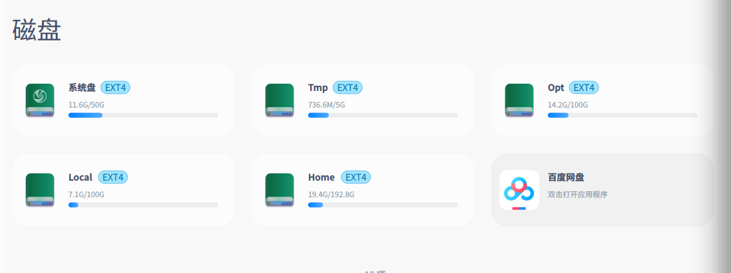This screenshot has width=731, height=273.
Task: Click the 系统盘 drive icon
Action: 40,100
